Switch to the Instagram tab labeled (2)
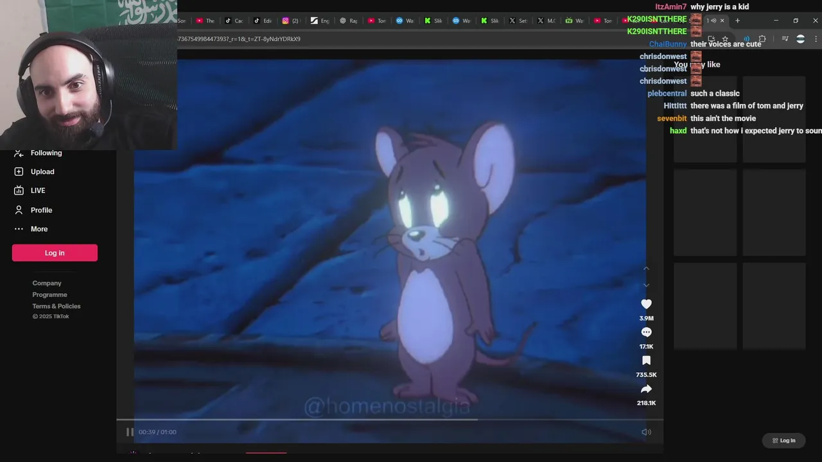822x462 pixels. (x=290, y=21)
